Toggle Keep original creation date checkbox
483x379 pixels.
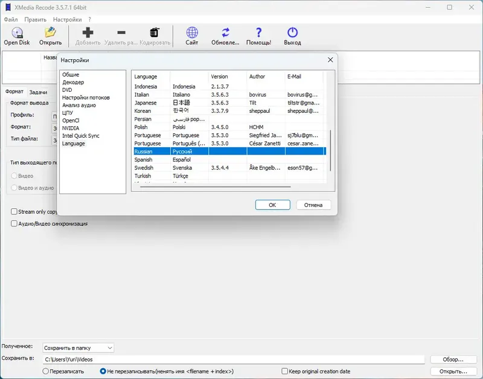pyautogui.click(x=284, y=371)
